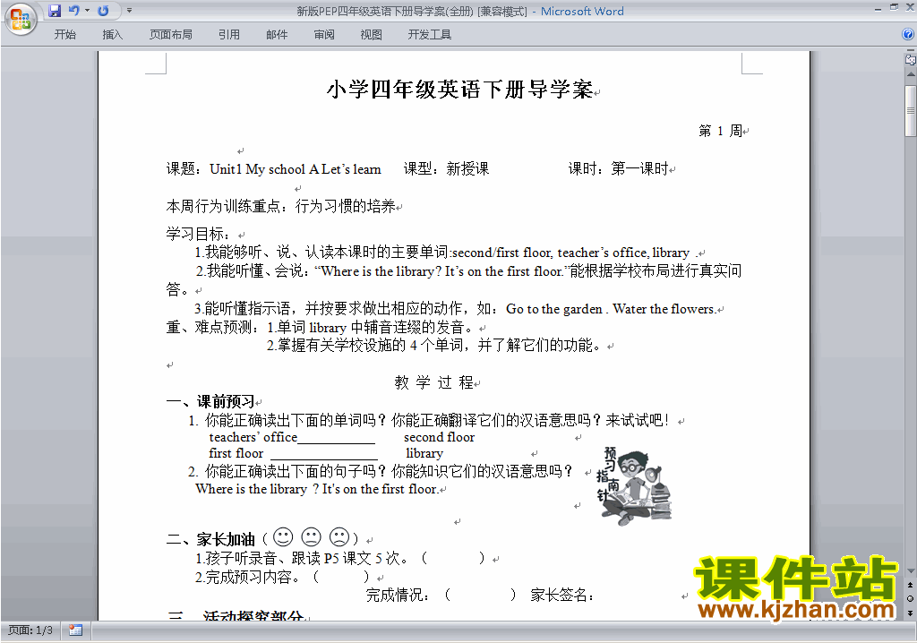
Task: Click the heading 一、课前预习
Action: tap(210, 401)
